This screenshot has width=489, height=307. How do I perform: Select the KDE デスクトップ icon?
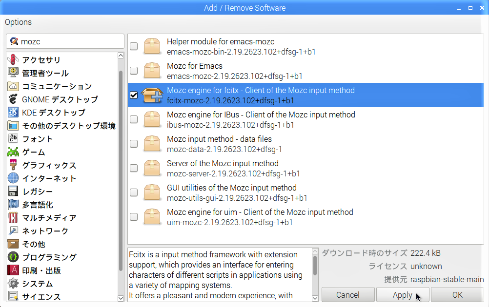click(13, 112)
